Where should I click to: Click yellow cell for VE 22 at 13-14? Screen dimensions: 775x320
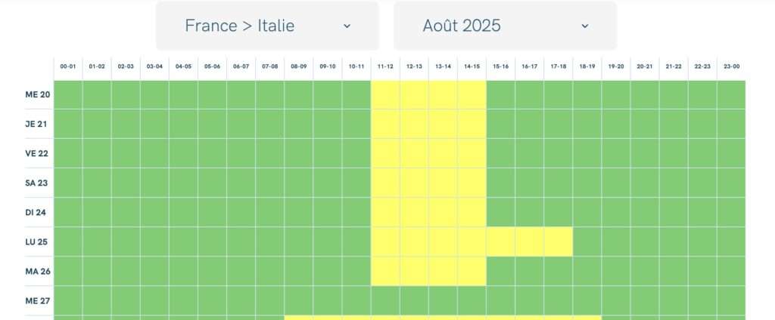443,153
